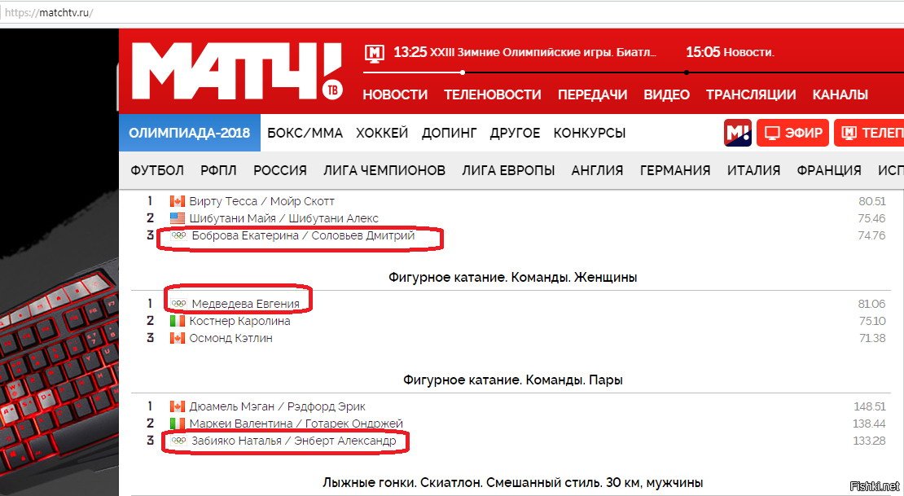This screenshot has height=496, width=904.
Task: Open the ИТАЛИЯ link
Action: [x=753, y=171]
